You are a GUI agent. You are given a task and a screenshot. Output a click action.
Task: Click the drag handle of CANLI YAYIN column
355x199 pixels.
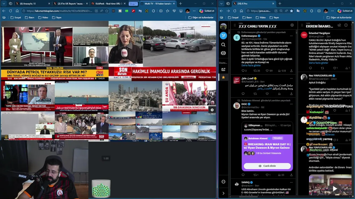[x=235, y=26]
